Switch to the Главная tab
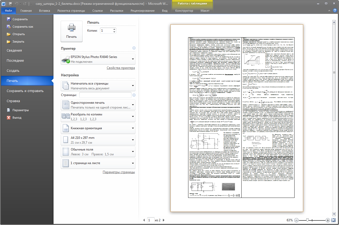 tap(26, 11)
